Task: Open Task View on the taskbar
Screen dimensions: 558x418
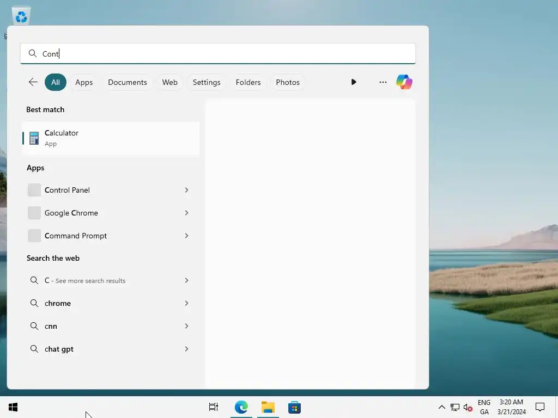Action: tap(214, 407)
